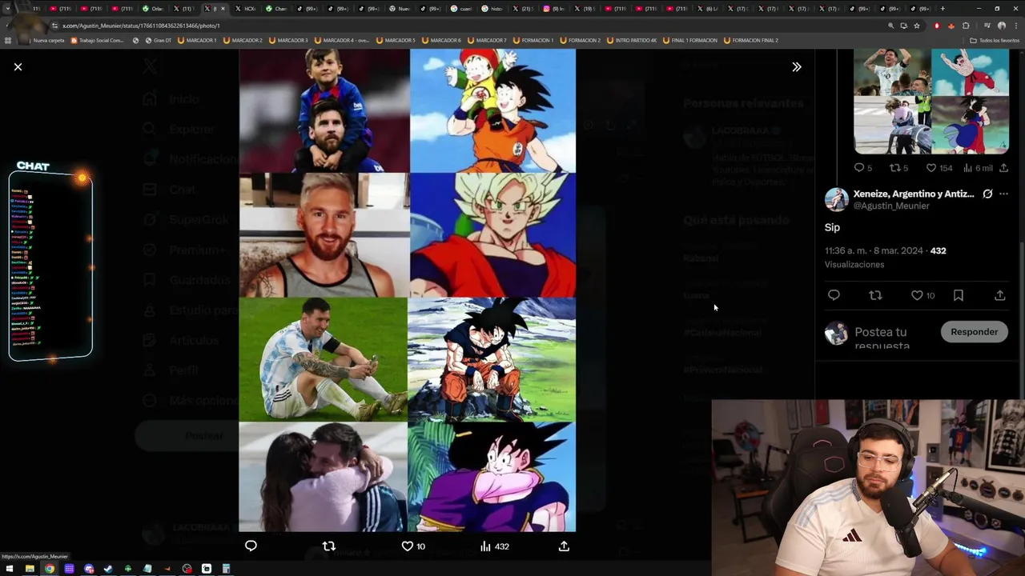Image resolution: width=1025 pixels, height=576 pixels.
Task: Open view analytics showing 432 below the photo
Action: (x=494, y=546)
